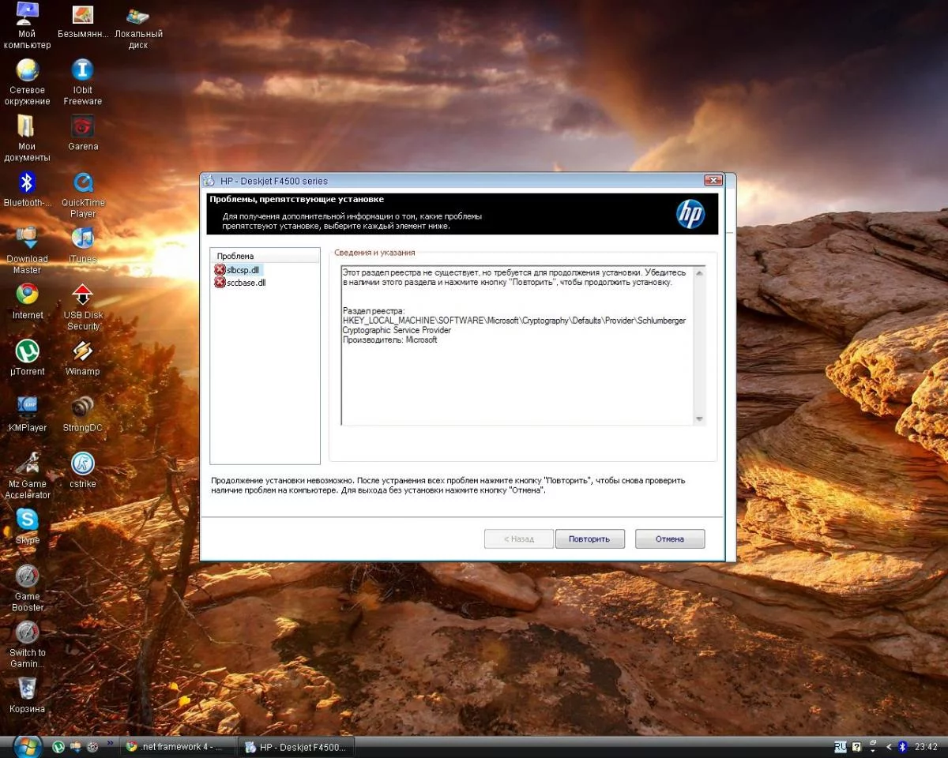The image size is (948, 758).
Task: Click the HP logo in the installer header
Action: pyautogui.click(x=690, y=214)
